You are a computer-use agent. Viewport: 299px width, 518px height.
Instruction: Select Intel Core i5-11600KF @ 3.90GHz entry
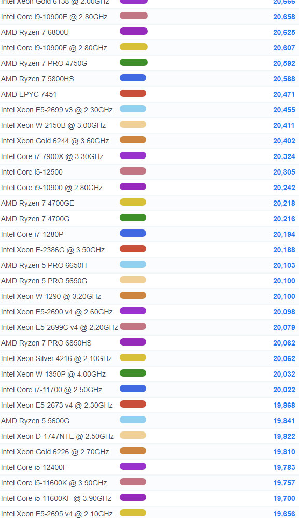pos(56,498)
